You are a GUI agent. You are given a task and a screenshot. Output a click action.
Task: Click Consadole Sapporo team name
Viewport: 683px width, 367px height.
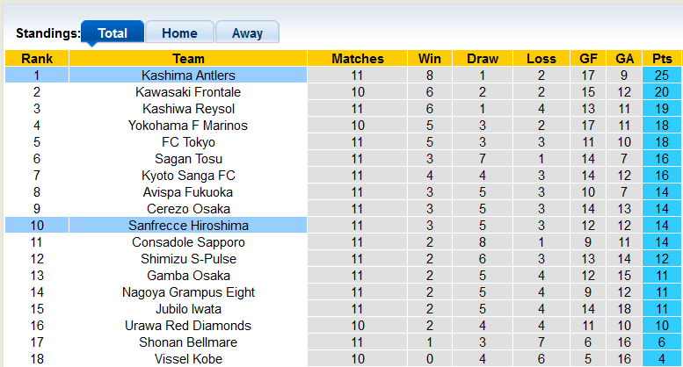[188, 242]
